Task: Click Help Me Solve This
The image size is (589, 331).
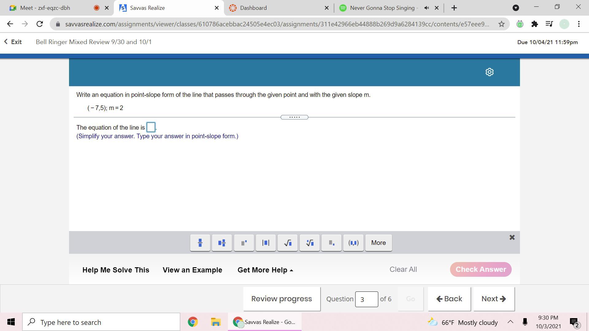Action: pyautogui.click(x=116, y=270)
